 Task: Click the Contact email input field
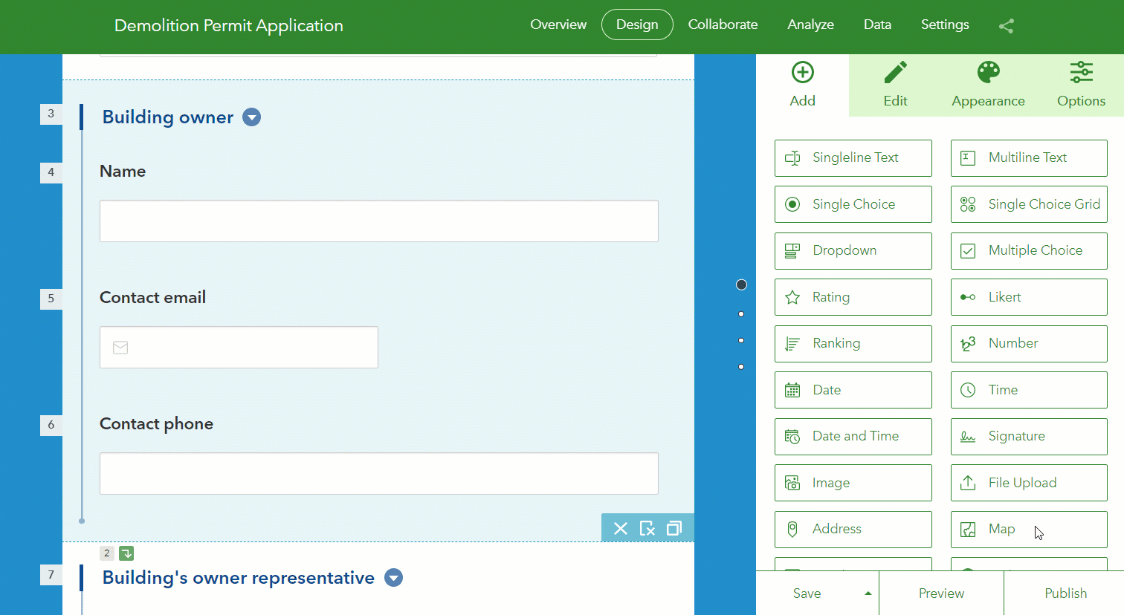[239, 347]
